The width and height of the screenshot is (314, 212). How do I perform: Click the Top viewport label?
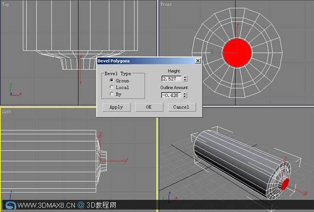5,4
